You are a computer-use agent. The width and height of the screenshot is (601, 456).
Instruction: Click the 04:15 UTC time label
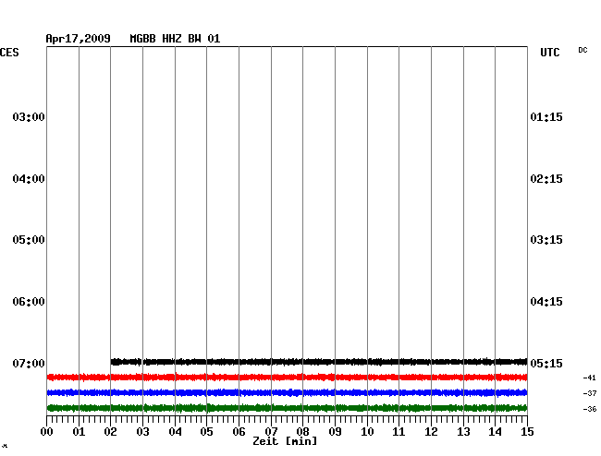(546, 302)
